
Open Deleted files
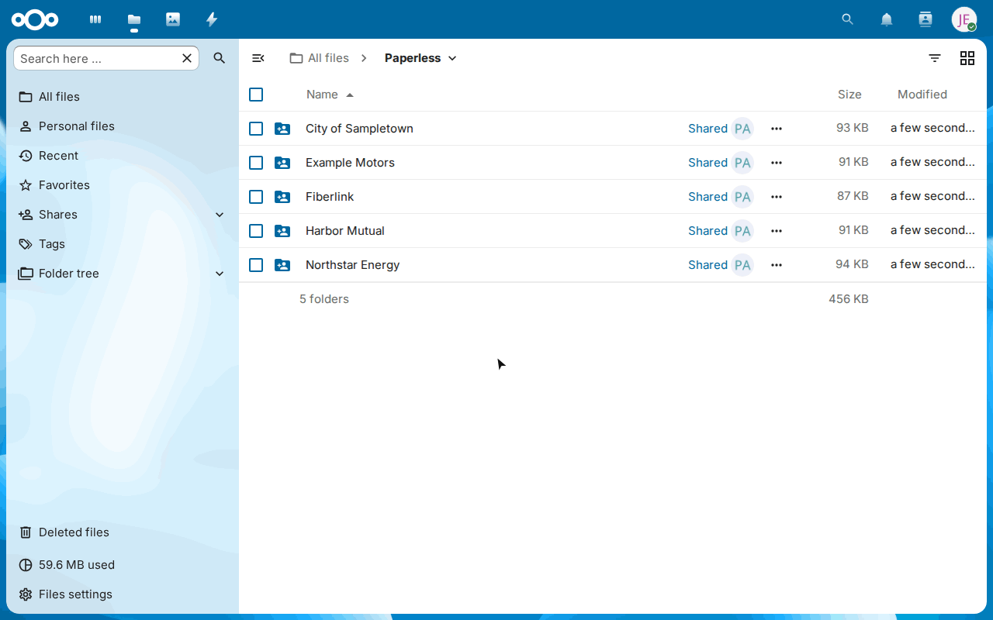click(122, 532)
